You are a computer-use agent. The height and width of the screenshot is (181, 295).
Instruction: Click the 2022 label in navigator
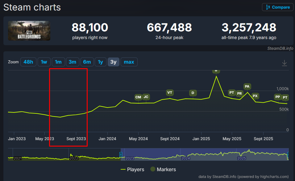pyautogui.click(x=74, y=158)
